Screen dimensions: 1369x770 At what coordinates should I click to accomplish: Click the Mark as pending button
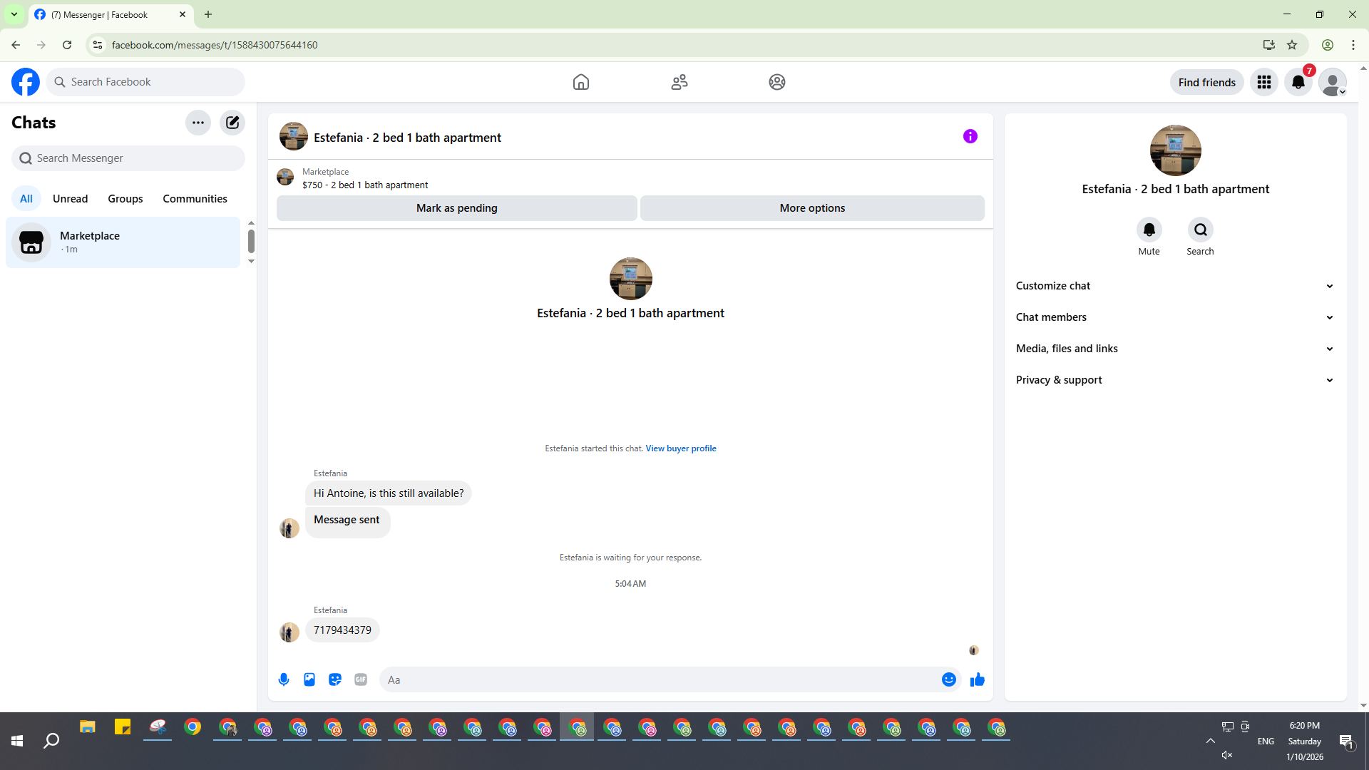(x=456, y=208)
